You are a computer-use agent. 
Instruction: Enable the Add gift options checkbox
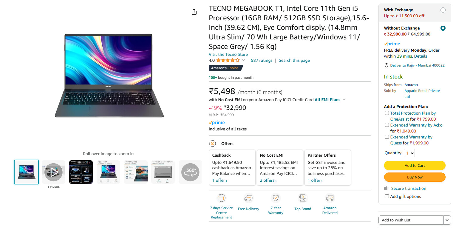tap(387, 196)
